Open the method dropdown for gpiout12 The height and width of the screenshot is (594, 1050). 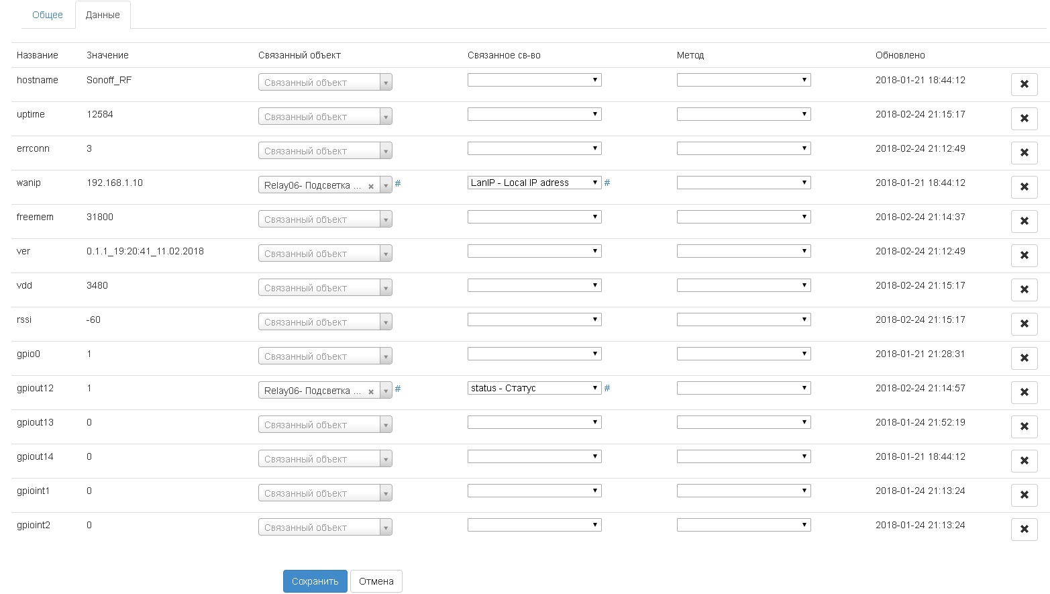[x=743, y=388]
